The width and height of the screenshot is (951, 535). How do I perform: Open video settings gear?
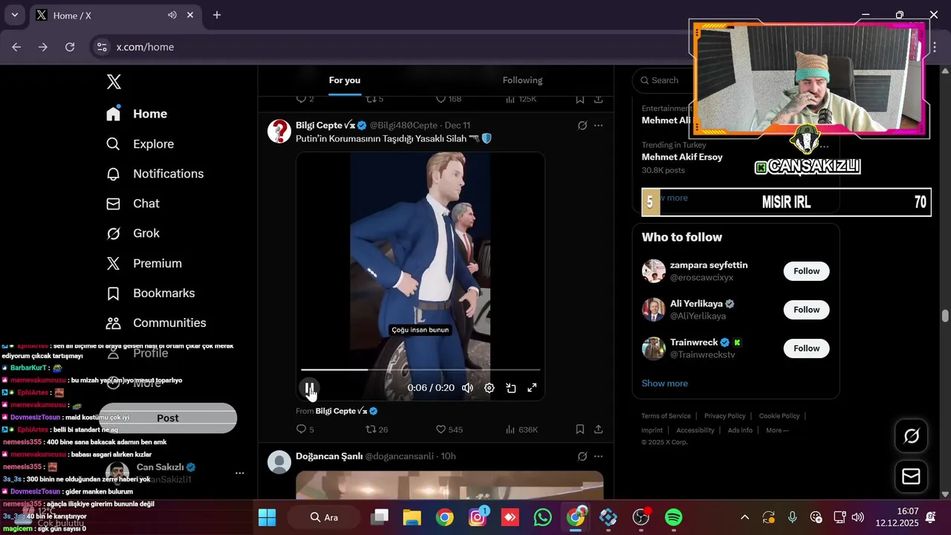coord(489,388)
